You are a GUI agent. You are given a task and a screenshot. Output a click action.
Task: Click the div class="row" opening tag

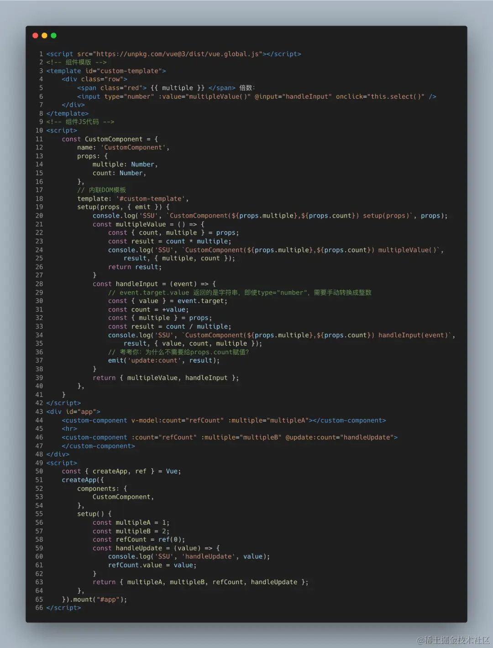click(94, 79)
